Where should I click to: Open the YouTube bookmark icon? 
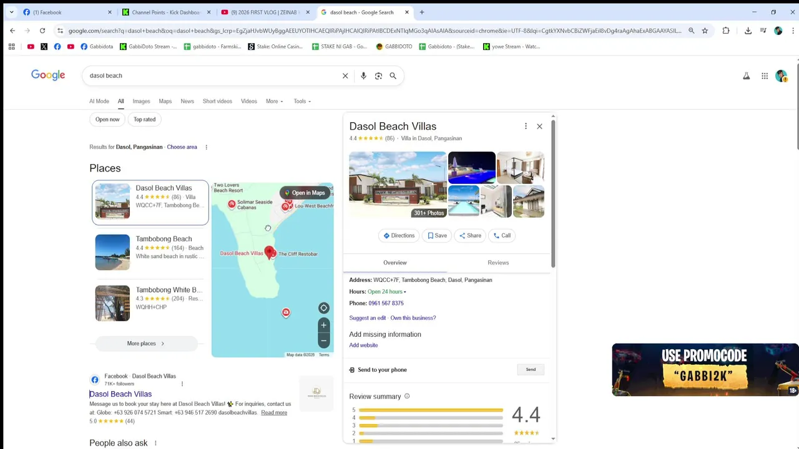(31, 46)
